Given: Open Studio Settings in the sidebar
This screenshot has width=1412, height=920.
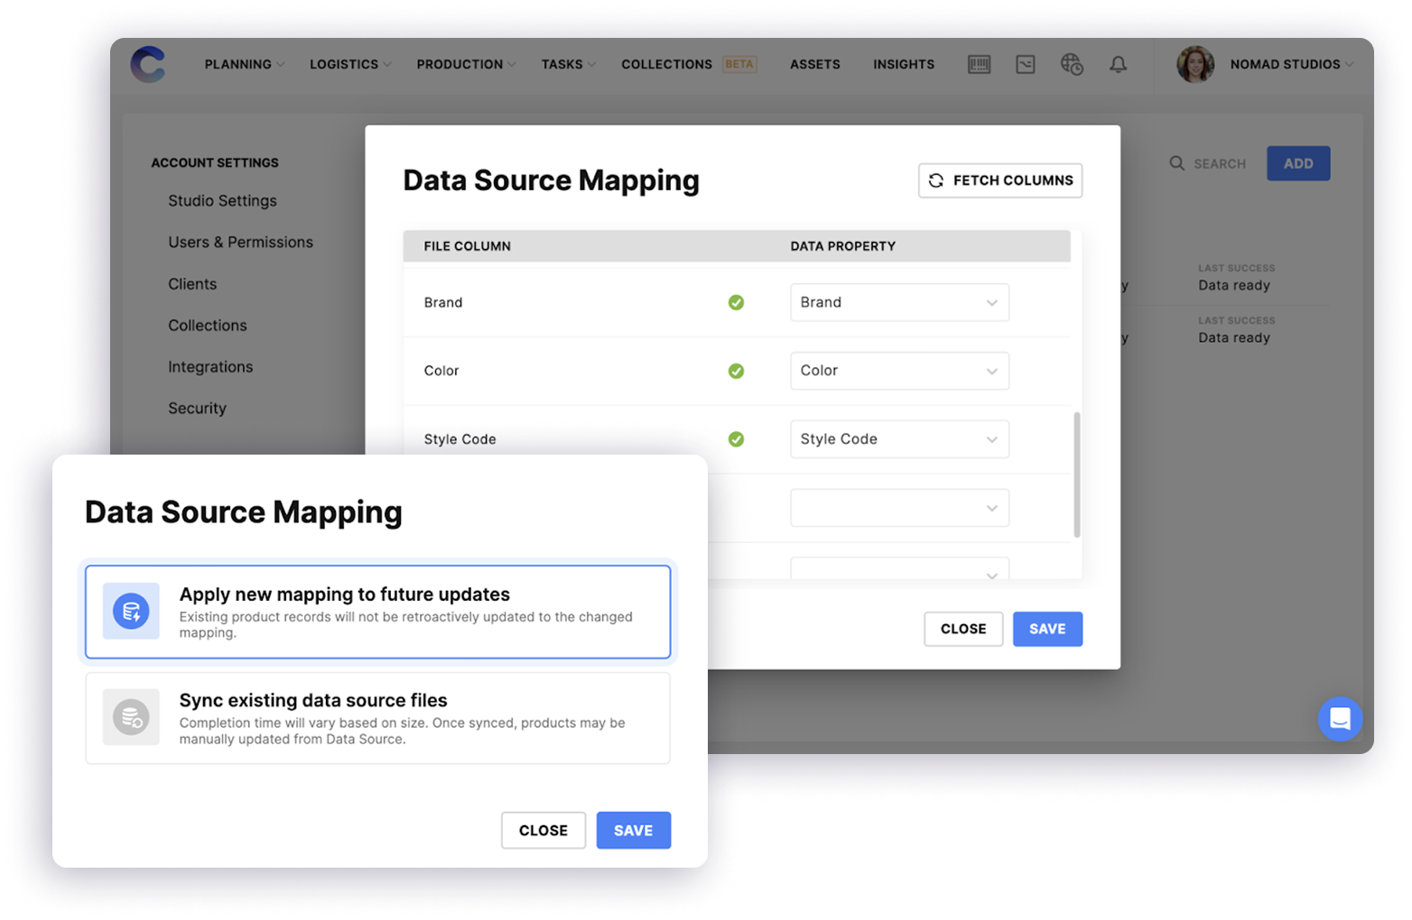Looking at the screenshot, I should 222,200.
